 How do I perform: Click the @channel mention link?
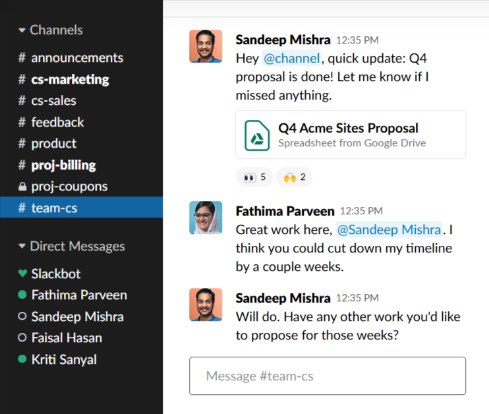(x=291, y=58)
